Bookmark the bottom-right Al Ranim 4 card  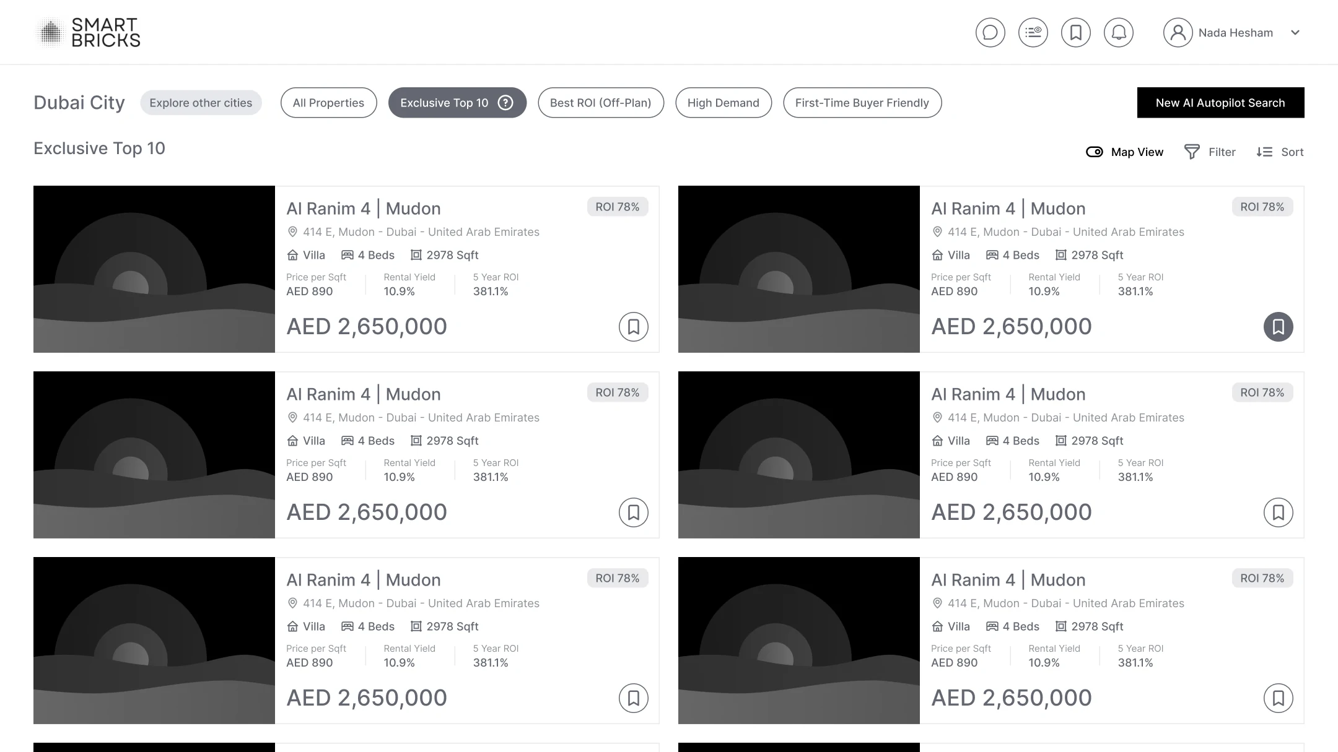point(1278,698)
